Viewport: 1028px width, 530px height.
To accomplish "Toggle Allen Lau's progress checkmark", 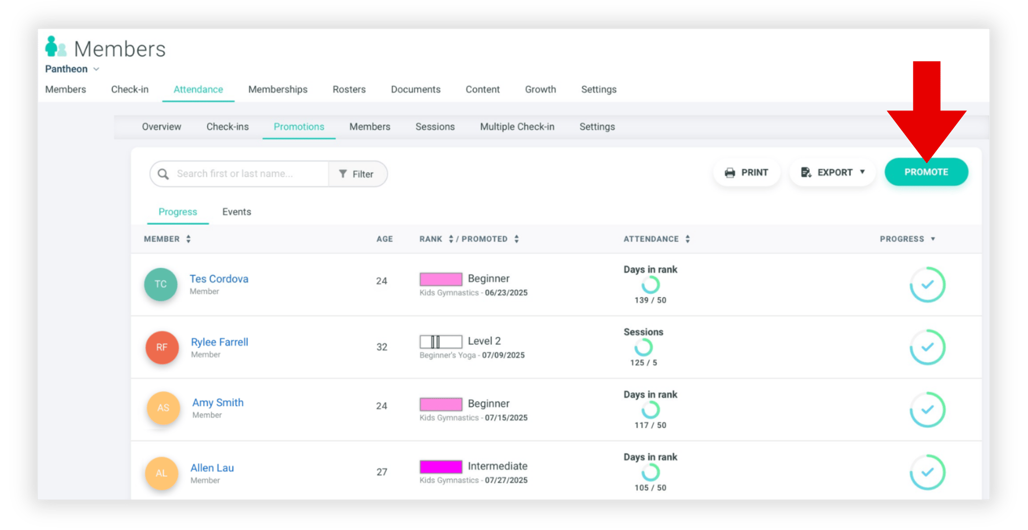I will click(x=927, y=472).
